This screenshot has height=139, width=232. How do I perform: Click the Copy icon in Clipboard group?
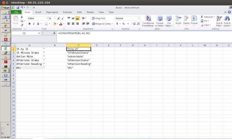pos(21,21)
